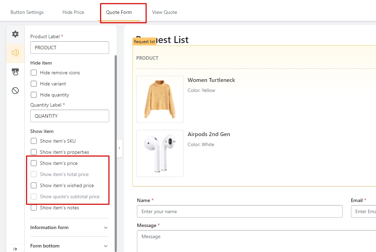Click the Women Turtleneck product image

tap(160, 99)
